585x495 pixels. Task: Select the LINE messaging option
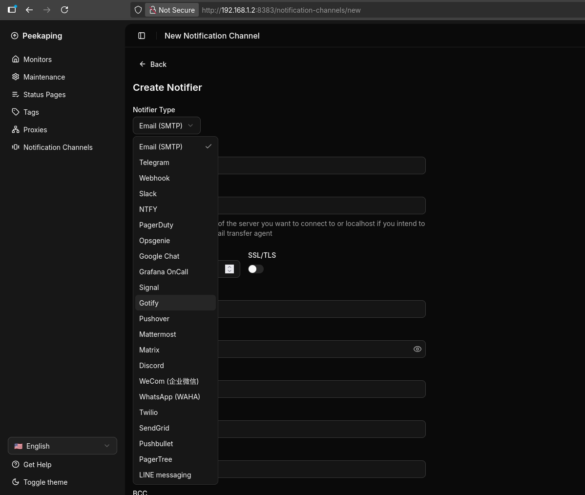165,475
